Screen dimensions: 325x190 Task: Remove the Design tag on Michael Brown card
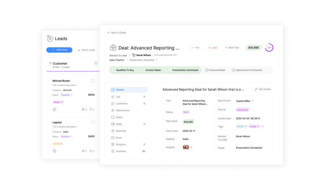pos(62,102)
